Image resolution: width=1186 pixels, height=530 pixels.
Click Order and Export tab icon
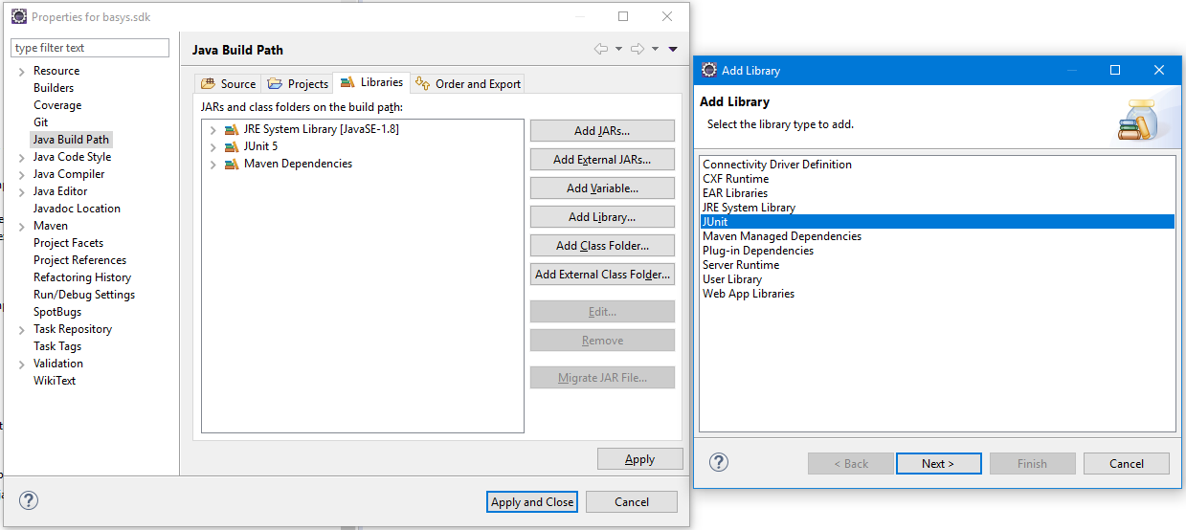pyautogui.click(x=422, y=83)
